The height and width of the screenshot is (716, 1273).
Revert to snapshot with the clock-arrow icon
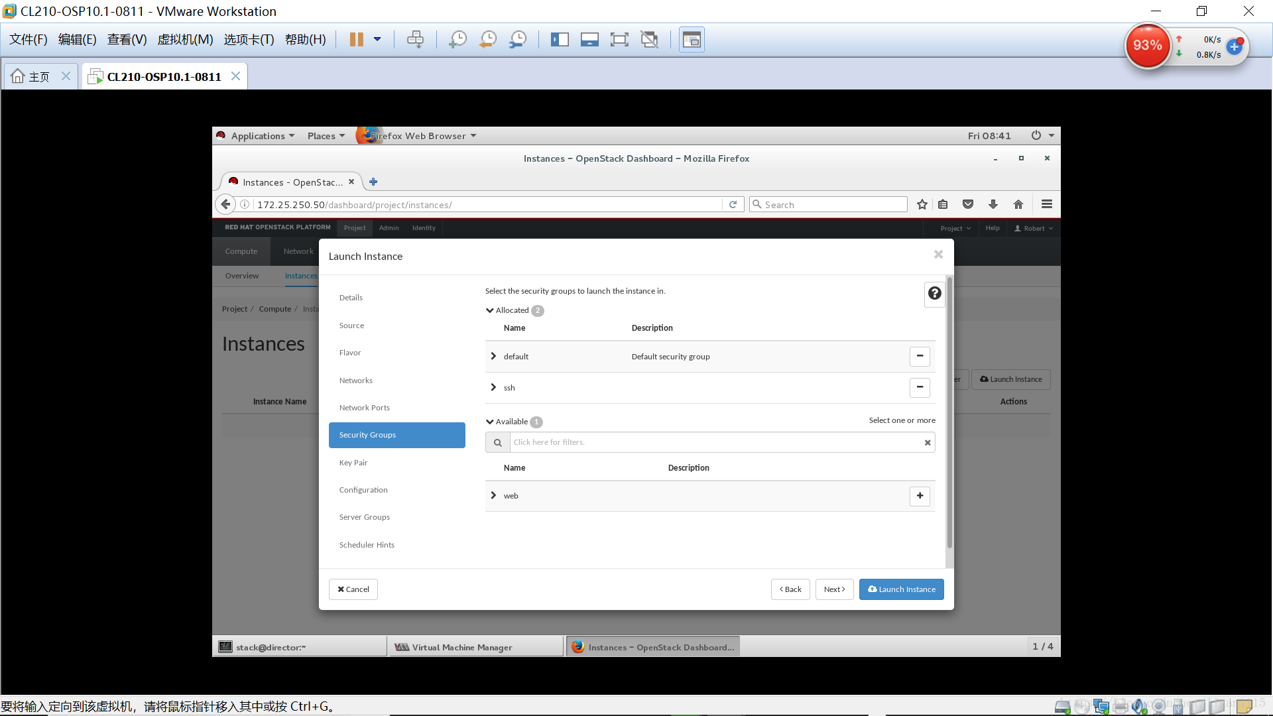point(487,39)
